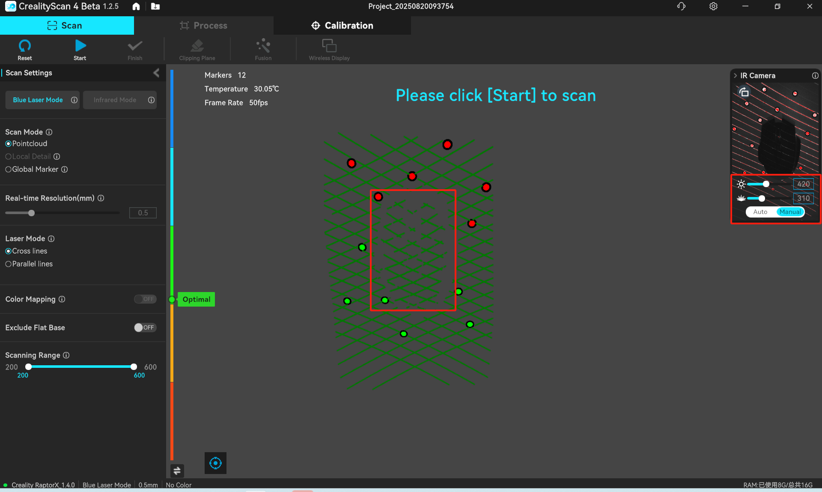Image resolution: width=822 pixels, height=492 pixels.
Task: Click the customer support headset icon
Action: pos(681,6)
